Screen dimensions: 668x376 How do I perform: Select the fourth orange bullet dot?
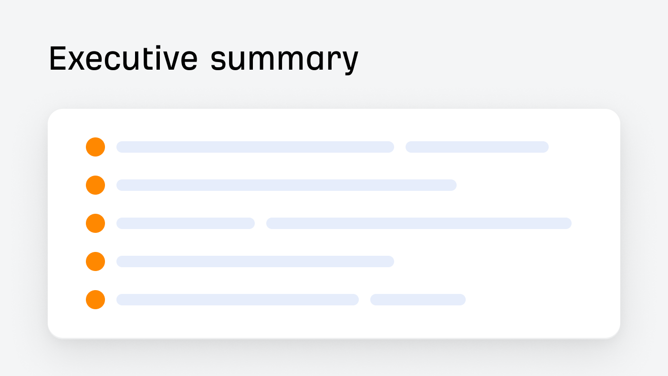[95, 261]
